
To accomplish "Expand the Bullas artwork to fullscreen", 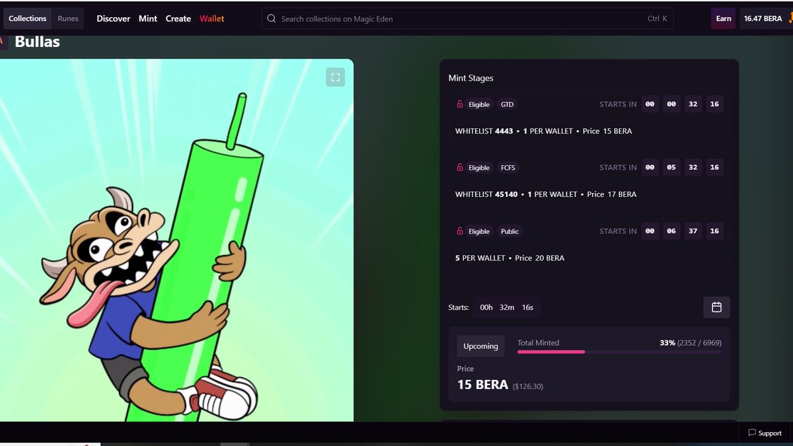I will point(335,77).
